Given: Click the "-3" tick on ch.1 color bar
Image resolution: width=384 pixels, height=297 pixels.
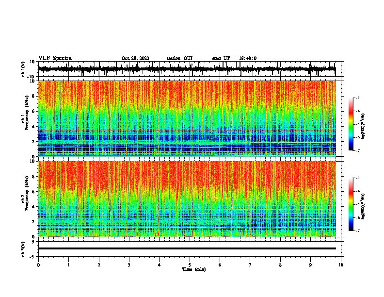Looking at the screenshot, I should point(358,98).
